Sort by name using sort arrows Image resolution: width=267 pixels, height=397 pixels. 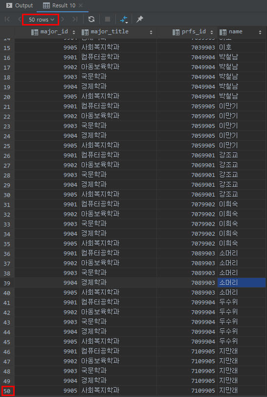coord(260,32)
